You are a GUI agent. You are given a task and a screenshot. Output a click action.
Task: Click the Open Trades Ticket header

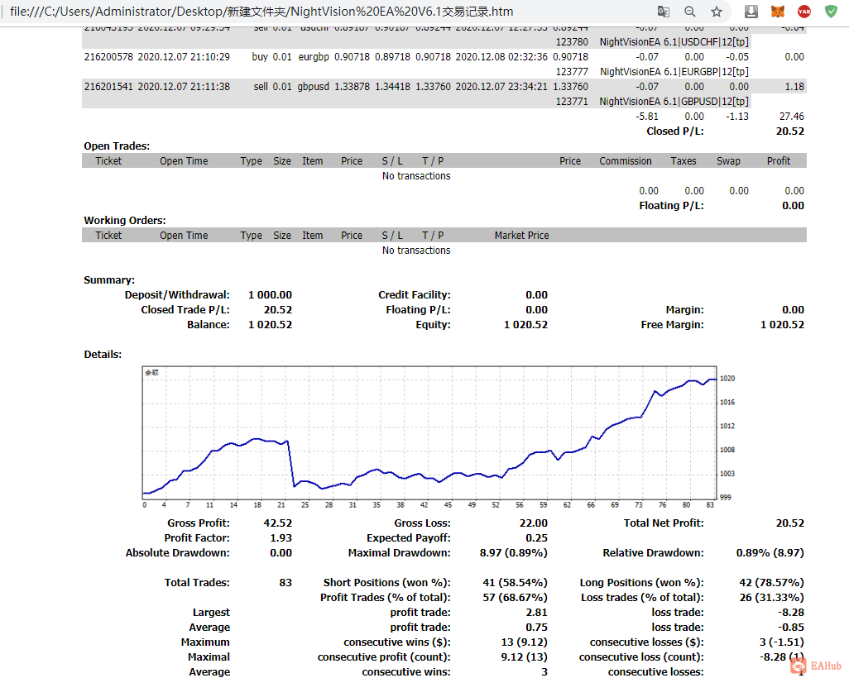coord(108,160)
